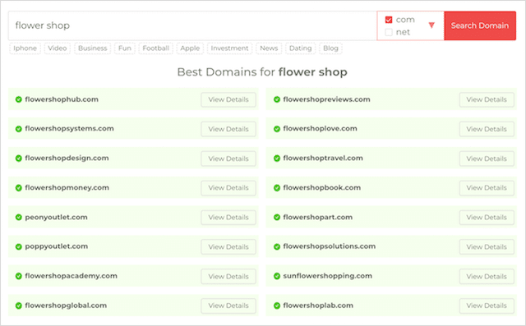The image size is (526, 326).
Task: Click green check icon beside flowershopmoney.com
Action: pos(18,187)
